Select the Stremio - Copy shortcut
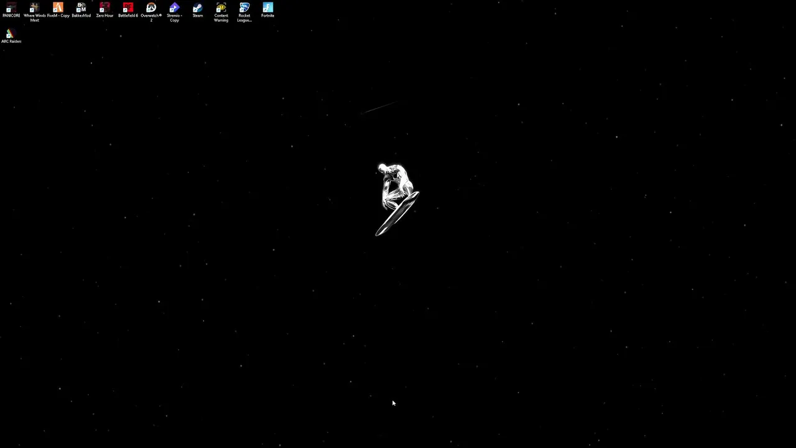The image size is (796, 448). [174, 12]
